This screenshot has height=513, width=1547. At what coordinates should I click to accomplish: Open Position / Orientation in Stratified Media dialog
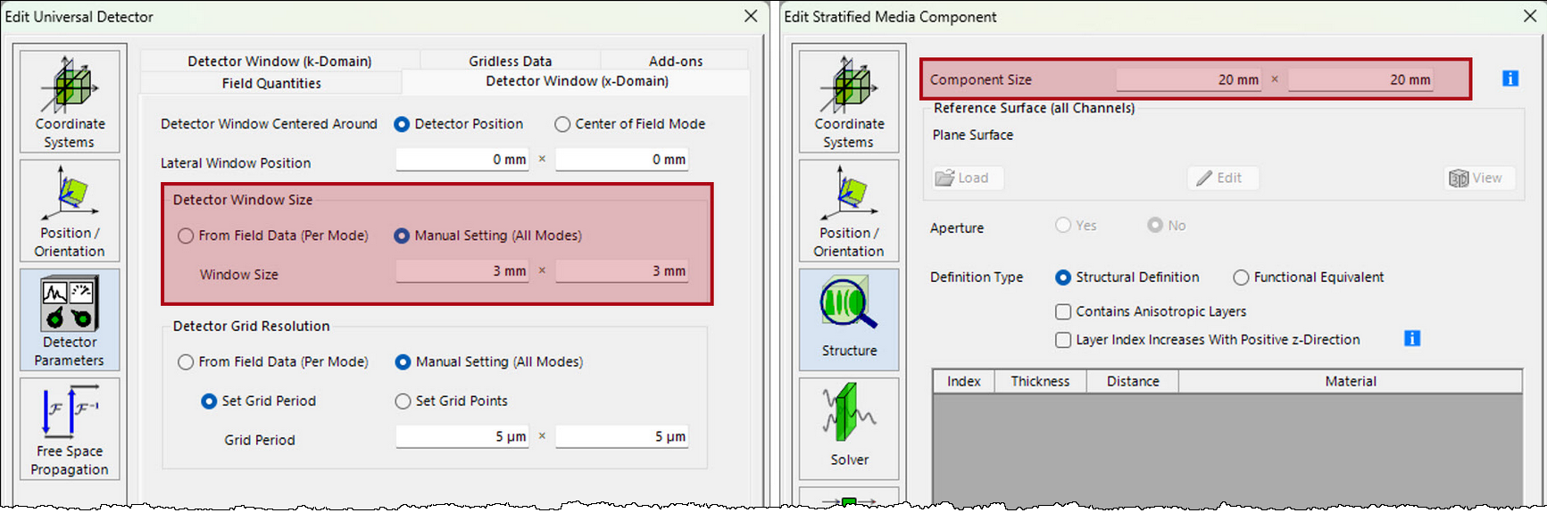(849, 211)
